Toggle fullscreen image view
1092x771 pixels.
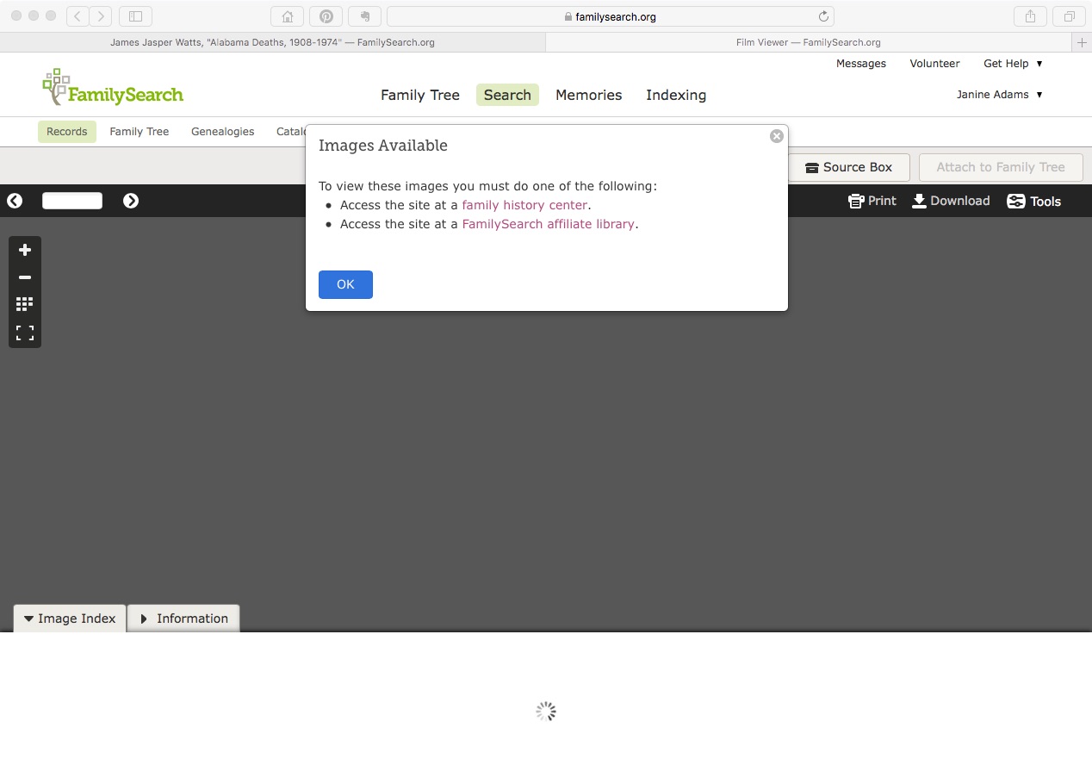coord(24,333)
